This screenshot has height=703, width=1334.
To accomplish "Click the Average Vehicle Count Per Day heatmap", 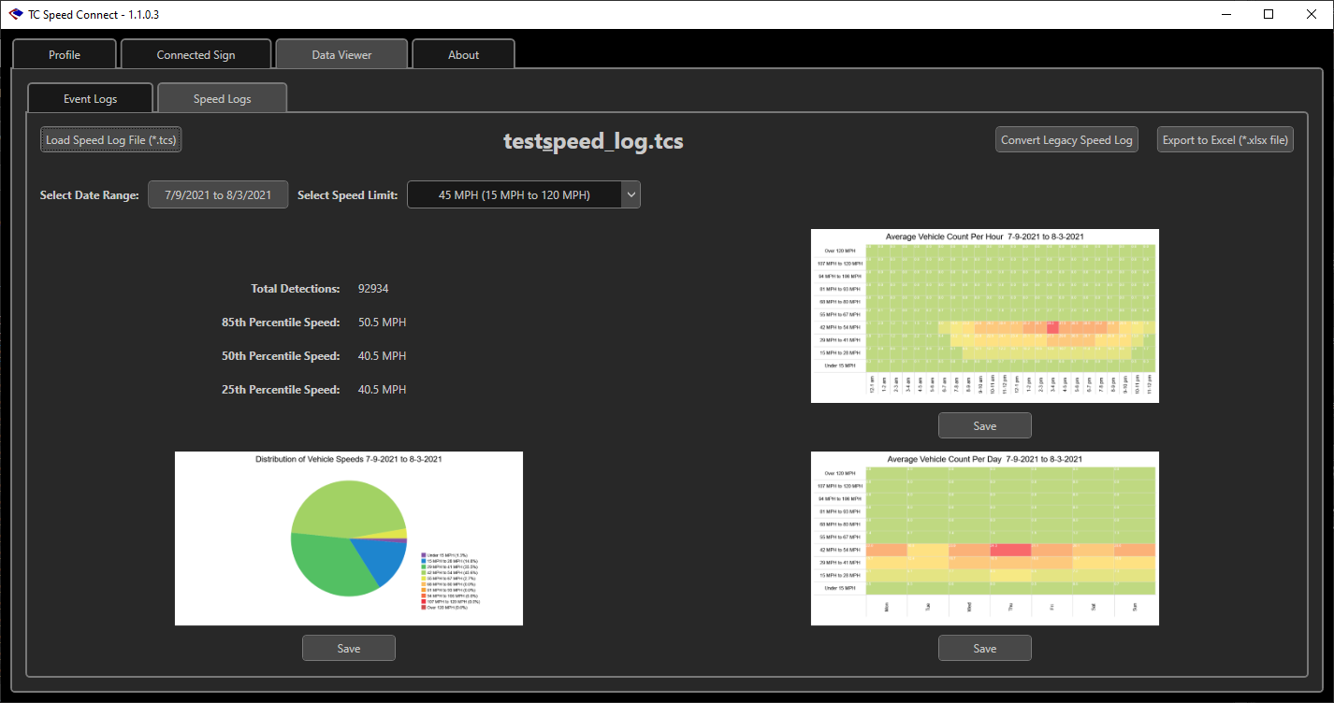I will click(x=985, y=538).
